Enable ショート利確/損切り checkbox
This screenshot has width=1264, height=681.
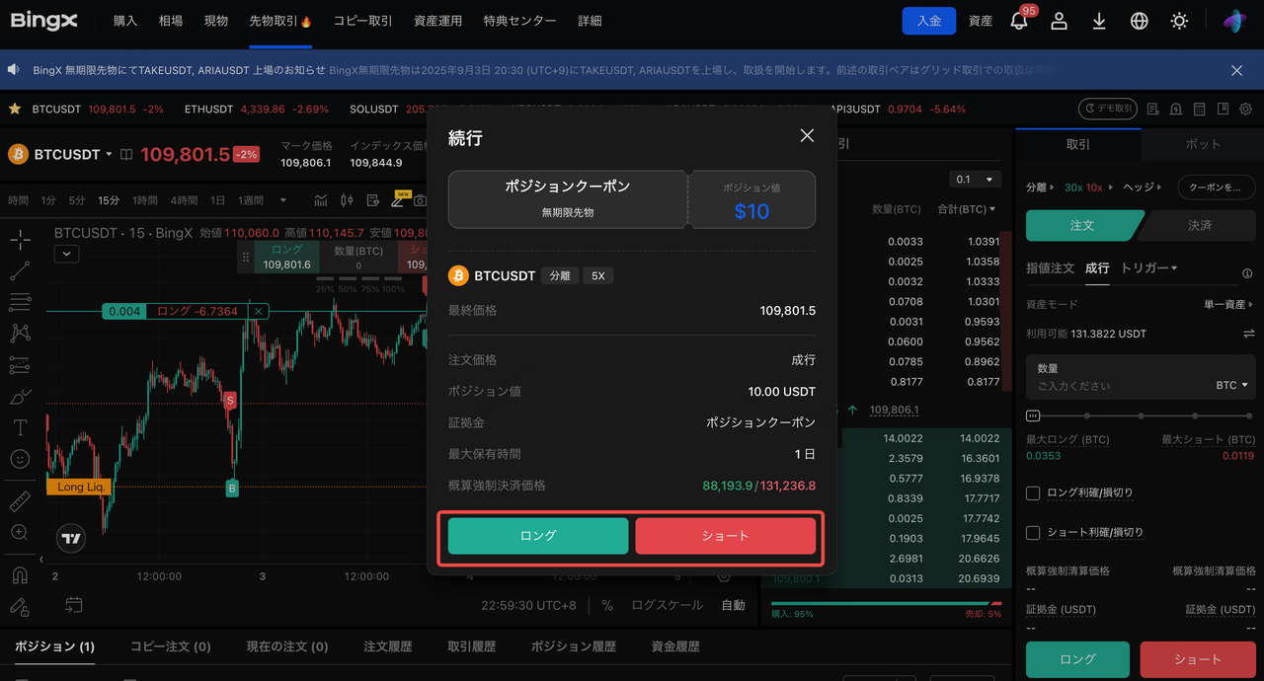pos(1032,534)
